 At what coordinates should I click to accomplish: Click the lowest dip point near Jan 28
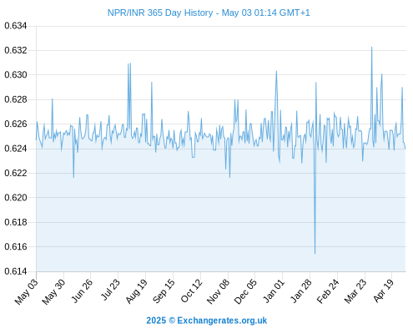tap(315, 253)
